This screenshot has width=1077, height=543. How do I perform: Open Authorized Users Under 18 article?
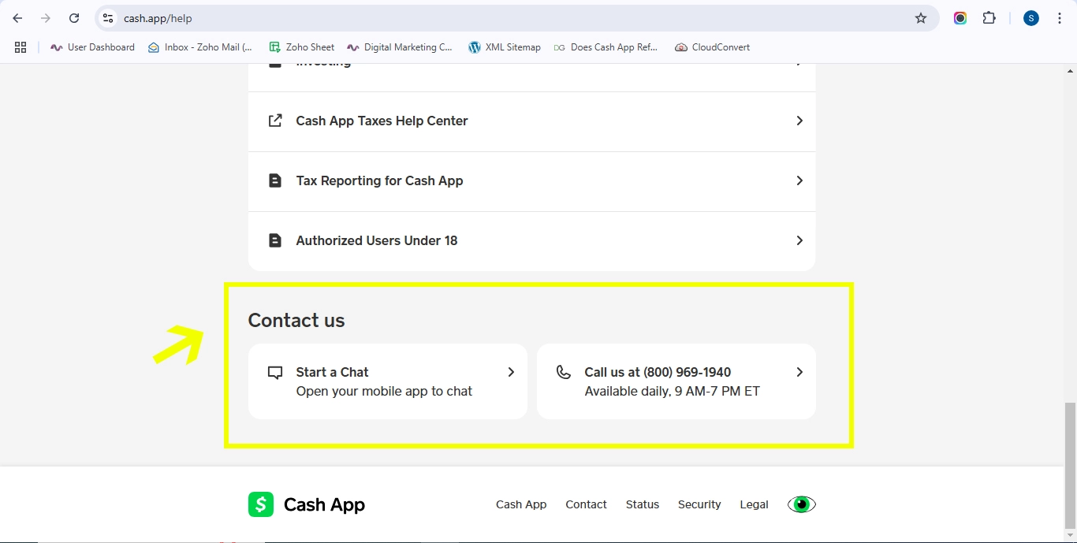[x=531, y=241]
